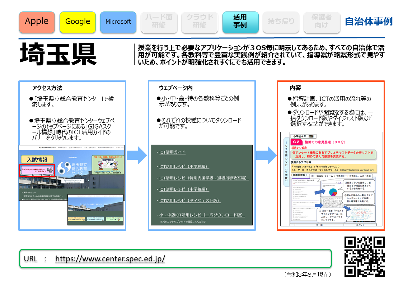Click the red-boxed GIGAスクール構想 banner
Screen dimensions: 403x285
click(x=37, y=170)
